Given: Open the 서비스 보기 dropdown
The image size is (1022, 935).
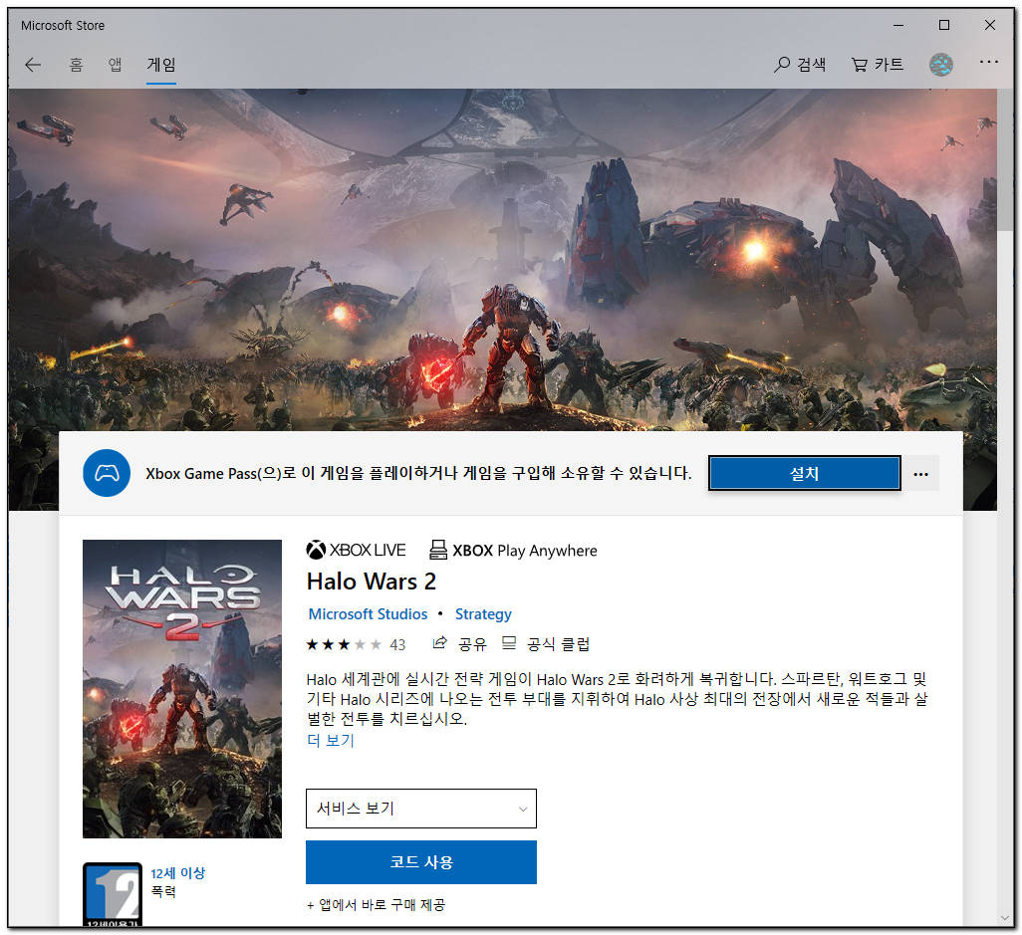Looking at the screenshot, I should click(421, 808).
